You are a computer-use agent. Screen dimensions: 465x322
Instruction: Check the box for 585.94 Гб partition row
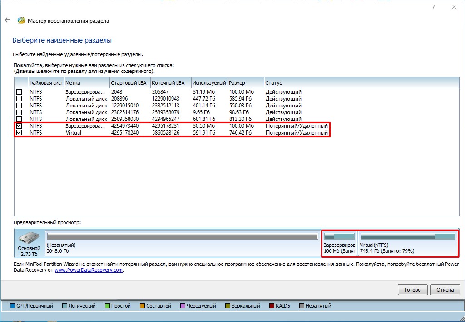coord(19,99)
